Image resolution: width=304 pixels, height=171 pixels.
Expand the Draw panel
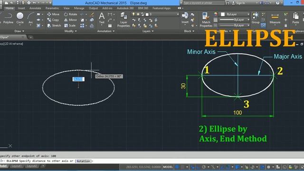pyautogui.click(x=19, y=31)
